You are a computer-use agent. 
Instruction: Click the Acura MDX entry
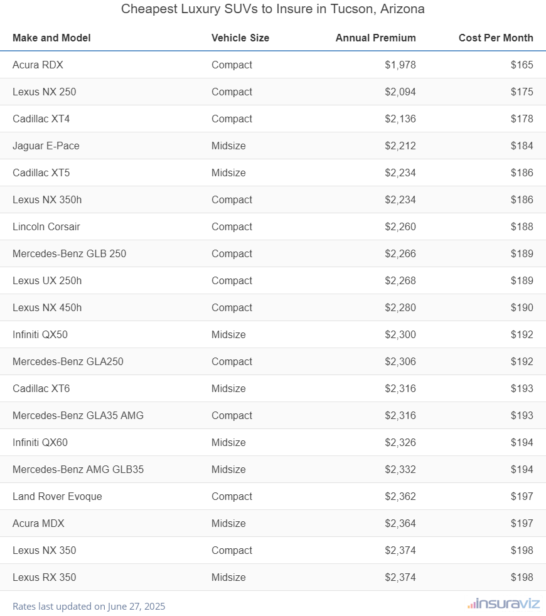(38, 523)
